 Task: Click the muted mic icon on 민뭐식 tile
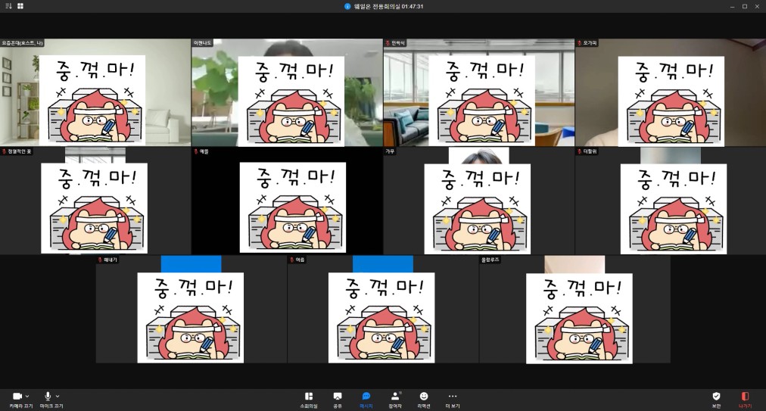(388, 43)
